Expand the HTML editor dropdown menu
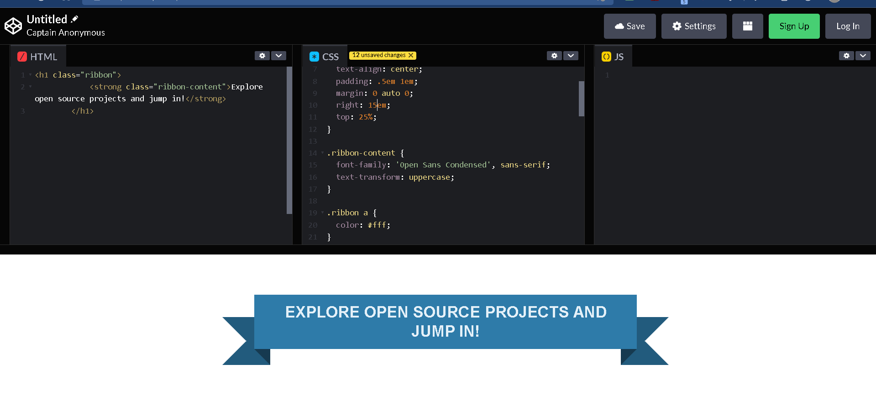The height and width of the screenshot is (401, 876). click(278, 56)
